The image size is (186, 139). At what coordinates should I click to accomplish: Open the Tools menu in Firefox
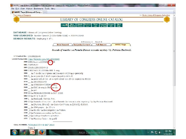47,9
